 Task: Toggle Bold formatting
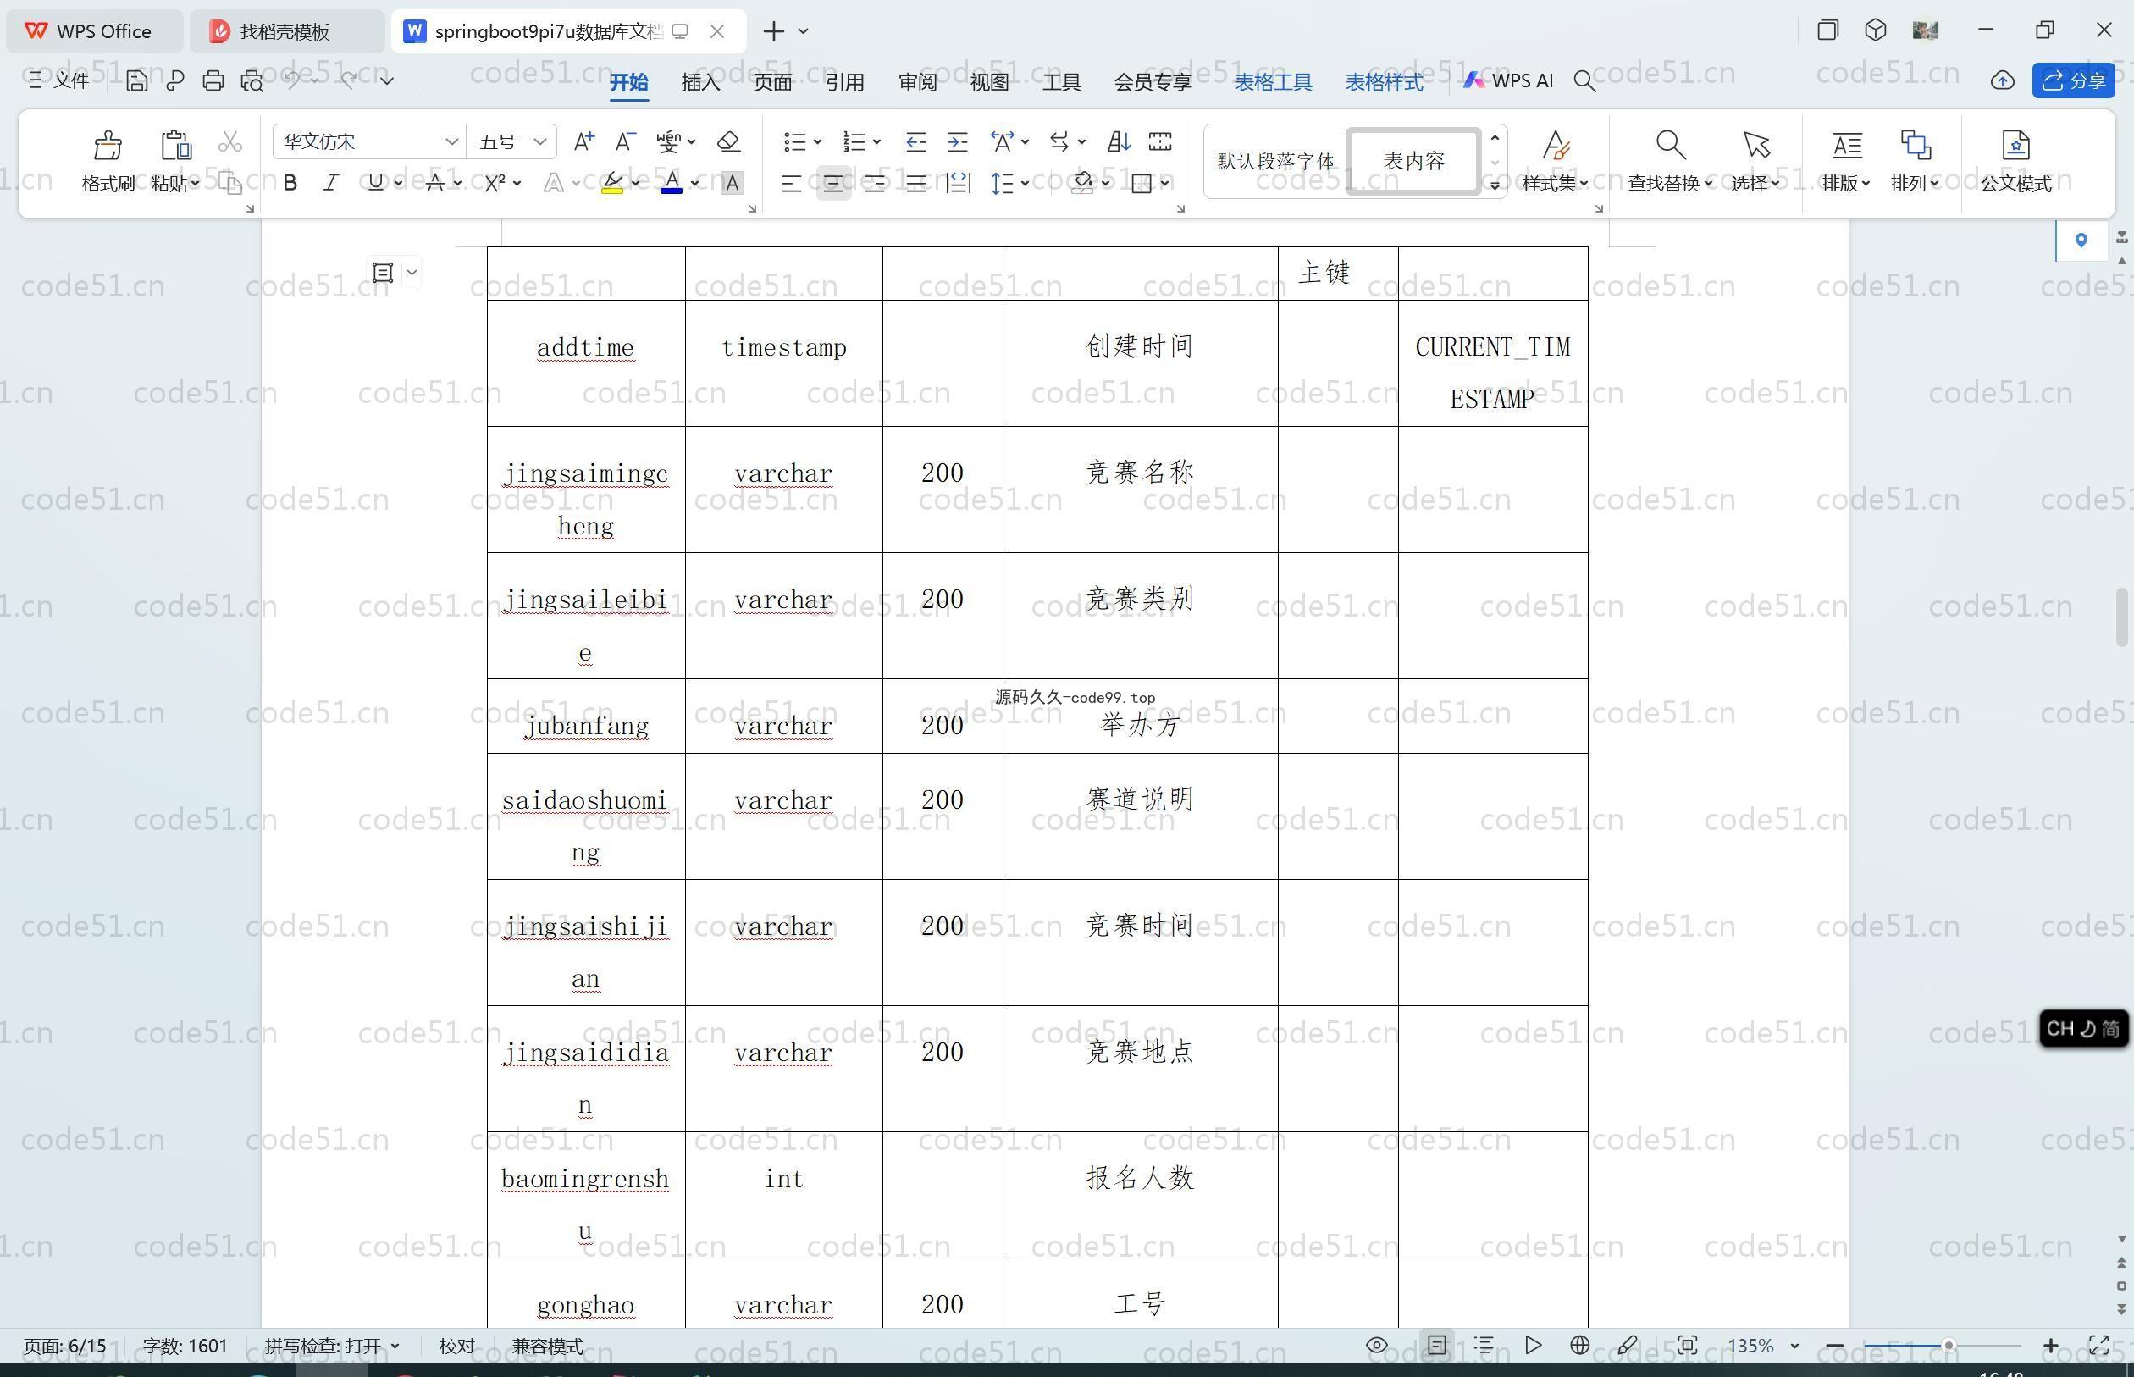(290, 183)
